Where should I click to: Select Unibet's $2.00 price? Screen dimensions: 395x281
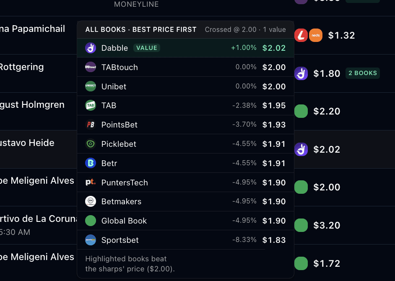click(274, 86)
